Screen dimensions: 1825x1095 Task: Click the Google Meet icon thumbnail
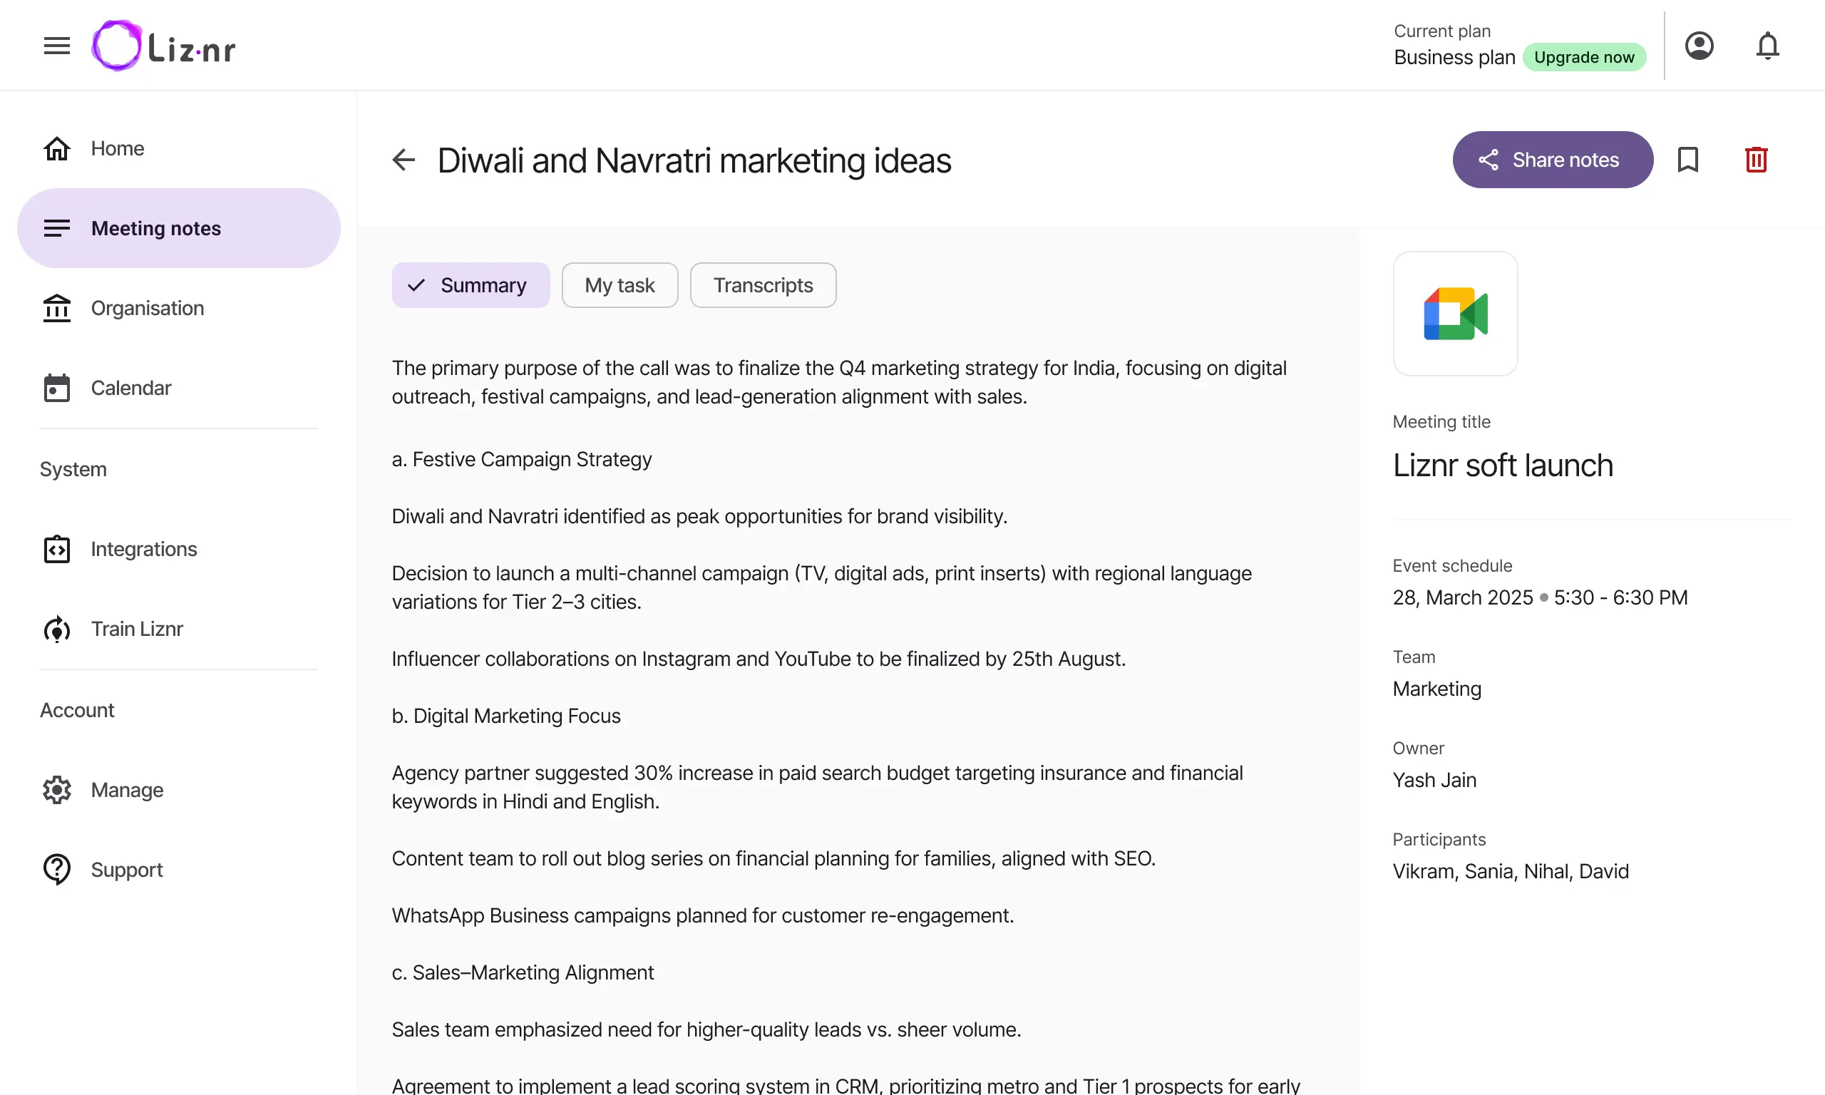click(1455, 314)
